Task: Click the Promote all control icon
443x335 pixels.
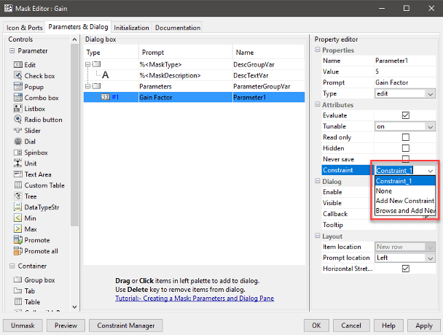Action: 17,251
